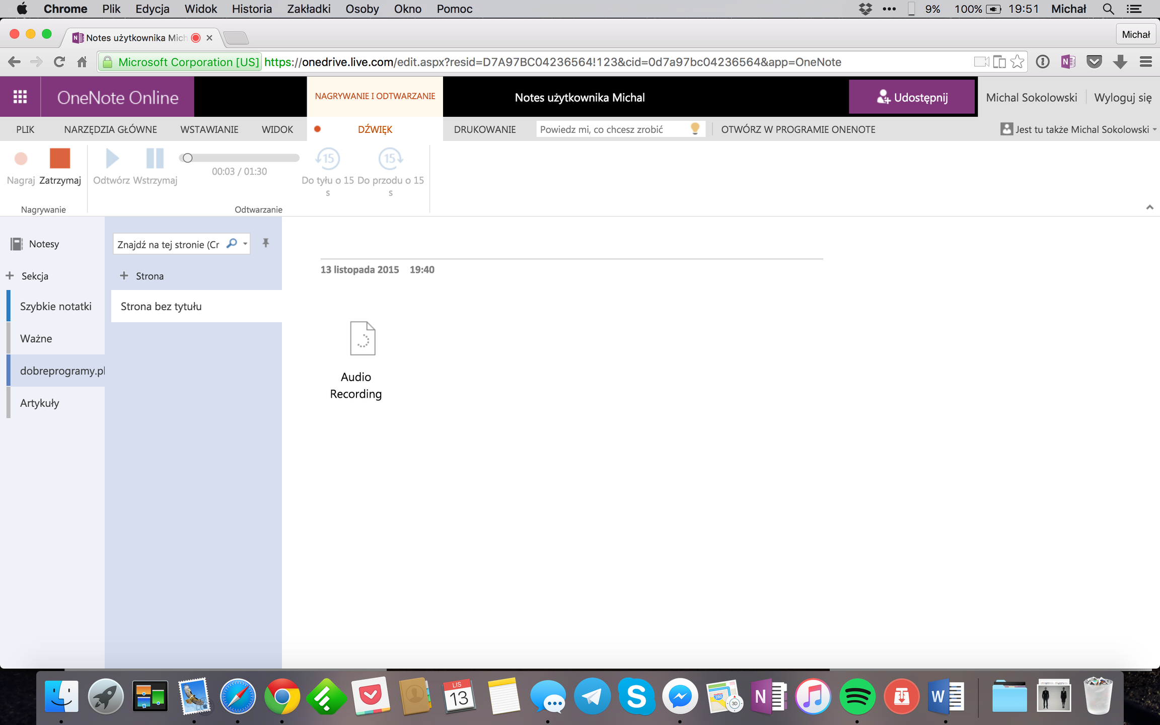
Task: Toggle the pin navigation pane icon
Action: point(266,243)
